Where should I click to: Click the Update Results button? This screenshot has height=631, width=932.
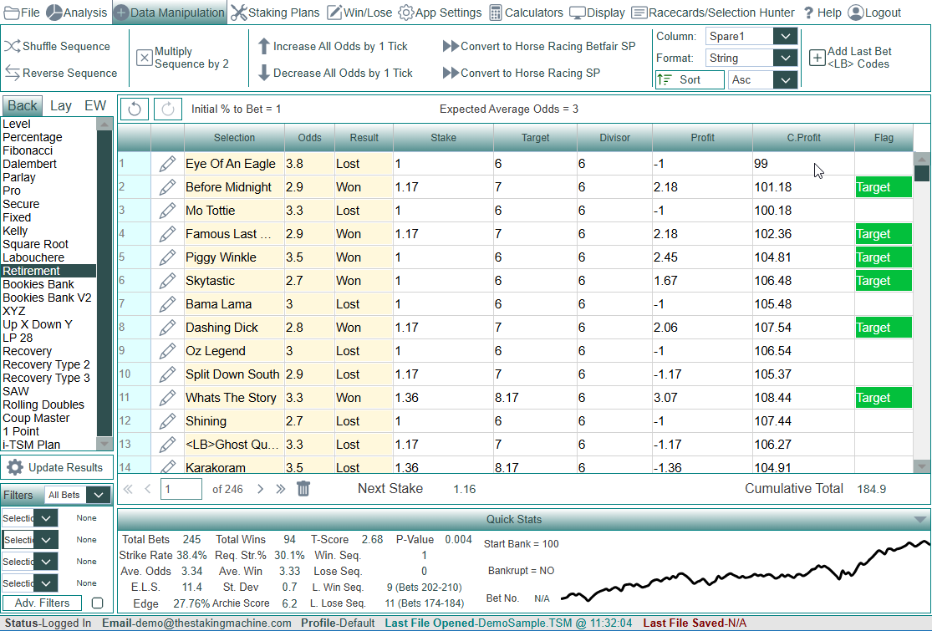coord(56,467)
